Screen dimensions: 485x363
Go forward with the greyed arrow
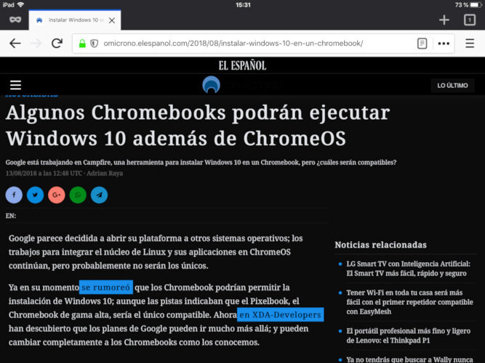[x=36, y=44]
